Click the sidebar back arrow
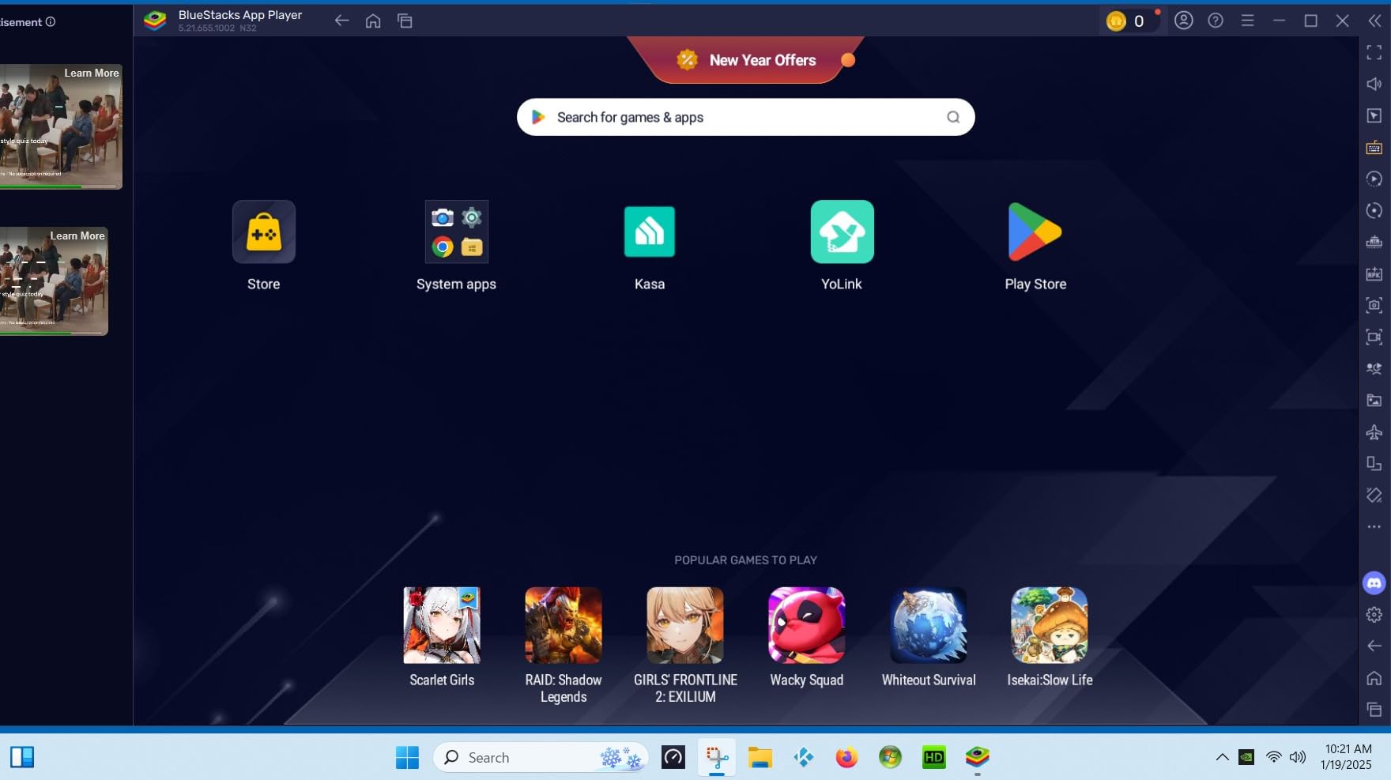Viewport: 1391px width, 780px height. [x=1374, y=646]
